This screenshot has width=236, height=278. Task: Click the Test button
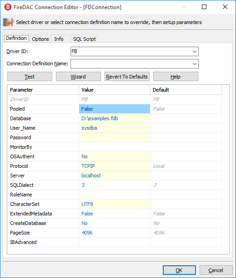coord(30,77)
